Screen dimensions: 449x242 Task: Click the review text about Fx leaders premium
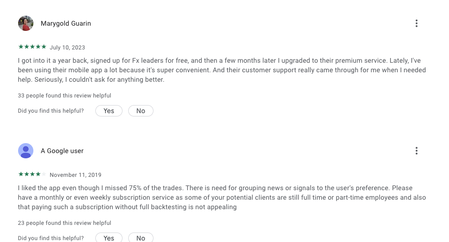pyautogui.click(x=222, y=70)
